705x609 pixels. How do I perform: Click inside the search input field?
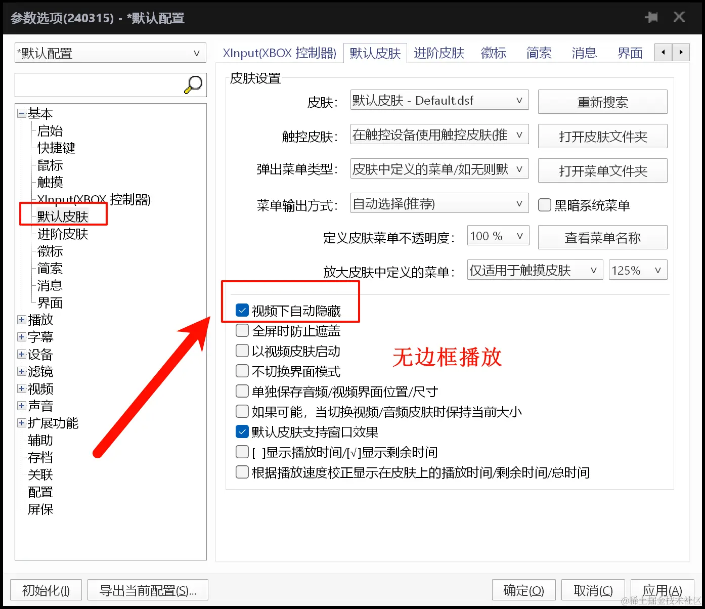[x=101, y=84]
